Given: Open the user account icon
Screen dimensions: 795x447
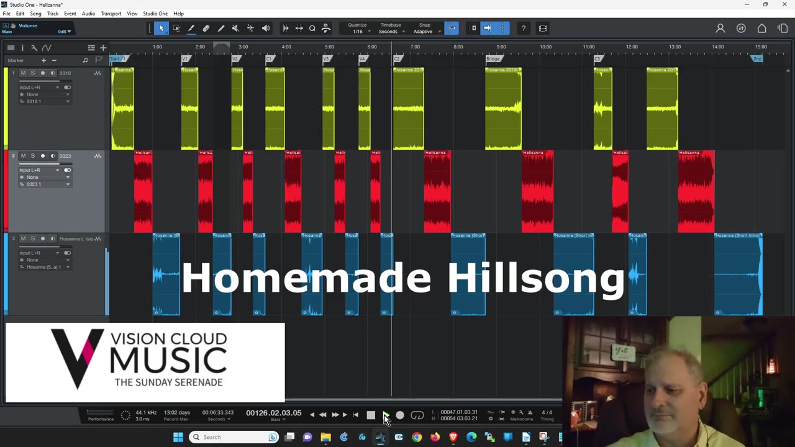Looking at the screenshot, I should tap(720, 29).
